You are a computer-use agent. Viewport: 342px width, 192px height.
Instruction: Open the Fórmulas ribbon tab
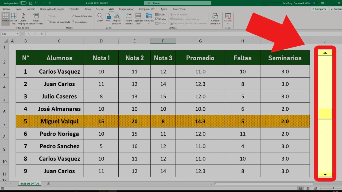(x=74, y=9)
